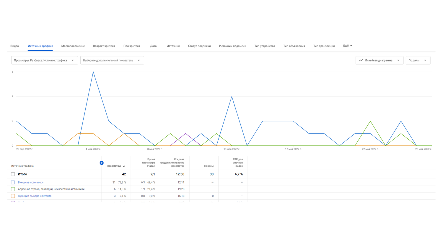Click the Показы column header
This screenshot has width=443, height=249.
coord(209,166)
